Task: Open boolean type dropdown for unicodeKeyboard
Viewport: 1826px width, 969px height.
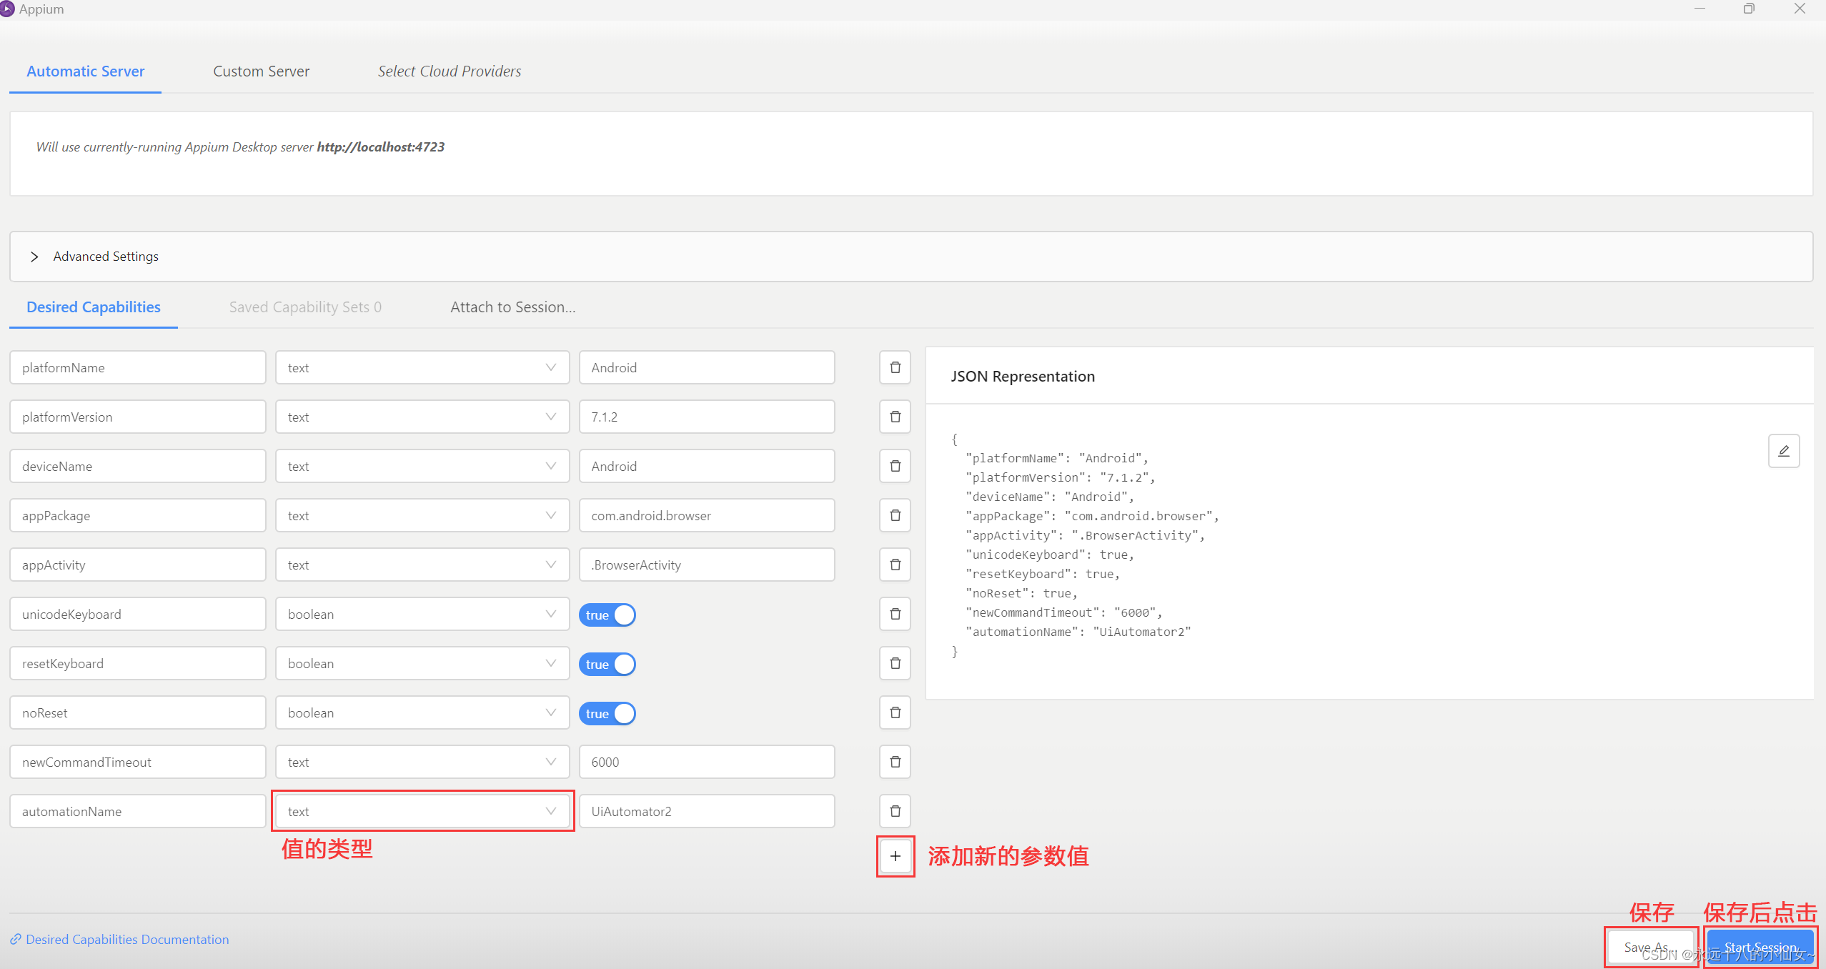Action: point(422,614)
